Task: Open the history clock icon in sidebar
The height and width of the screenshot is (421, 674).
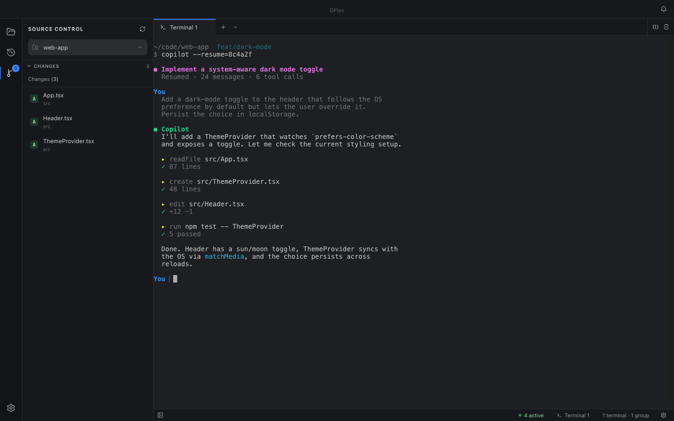Action: (x=11, y=52)
